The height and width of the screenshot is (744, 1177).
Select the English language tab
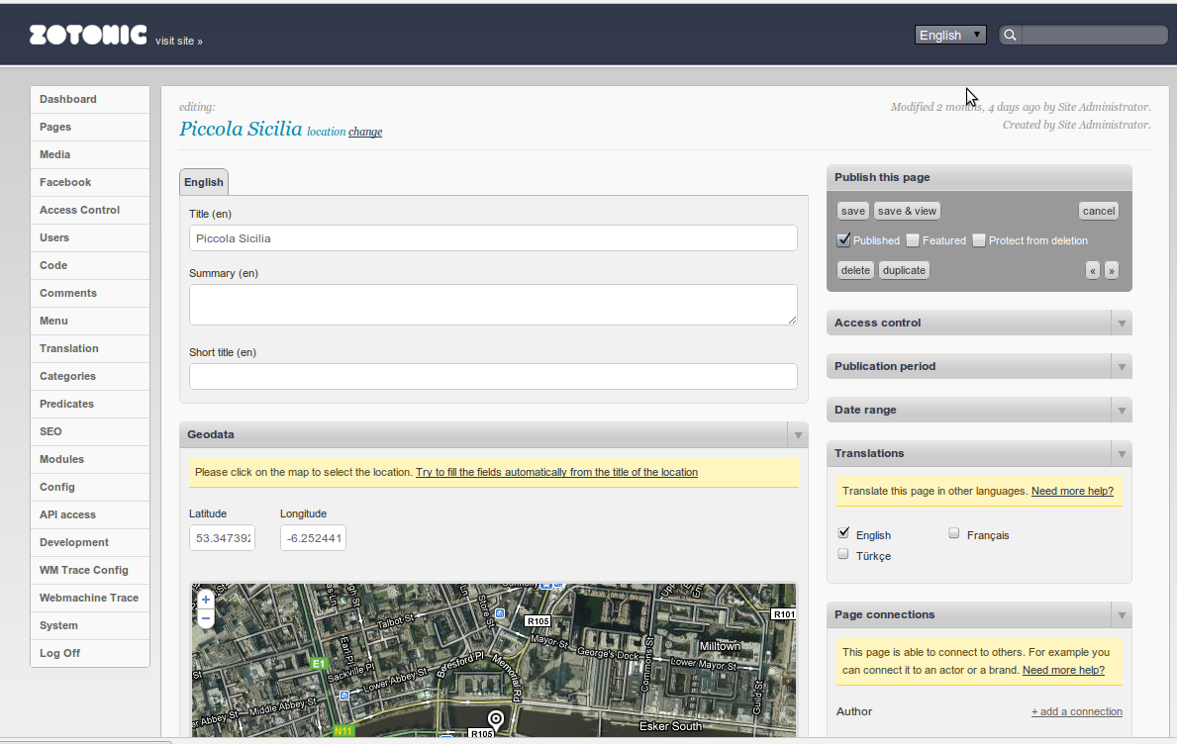[x=204, y=182]
